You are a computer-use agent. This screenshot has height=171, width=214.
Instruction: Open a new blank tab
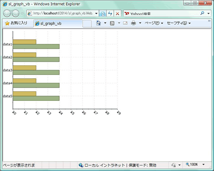[x=87, y=24]
